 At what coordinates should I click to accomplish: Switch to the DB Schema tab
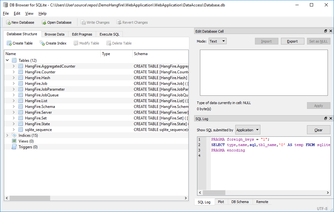(240, 202)
